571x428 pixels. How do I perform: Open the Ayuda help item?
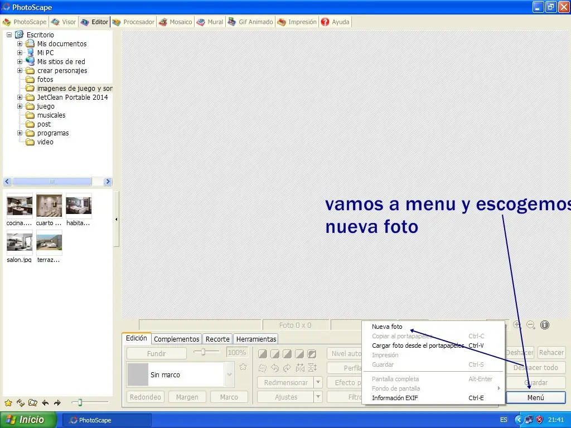[335, 22]
